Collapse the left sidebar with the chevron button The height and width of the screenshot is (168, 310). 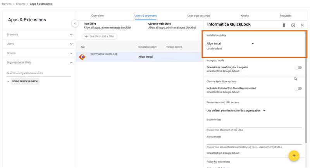pyautogui.click(x=75, y=24)
